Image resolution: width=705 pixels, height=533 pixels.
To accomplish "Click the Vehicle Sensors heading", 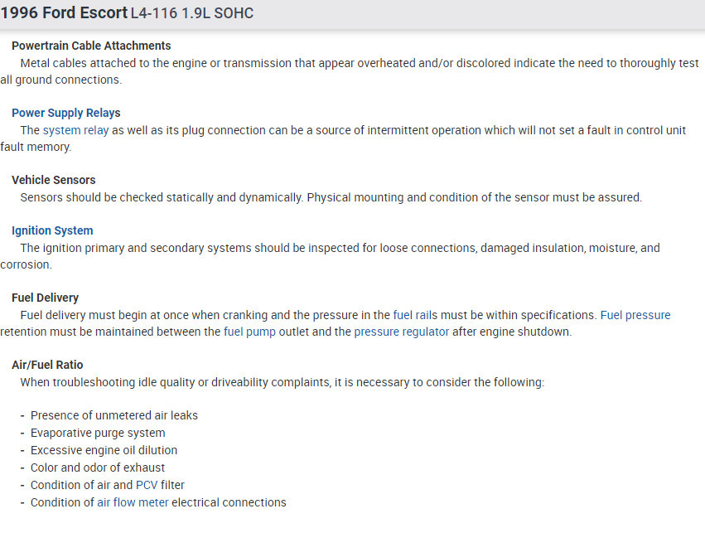I will (x=54, y=180).
